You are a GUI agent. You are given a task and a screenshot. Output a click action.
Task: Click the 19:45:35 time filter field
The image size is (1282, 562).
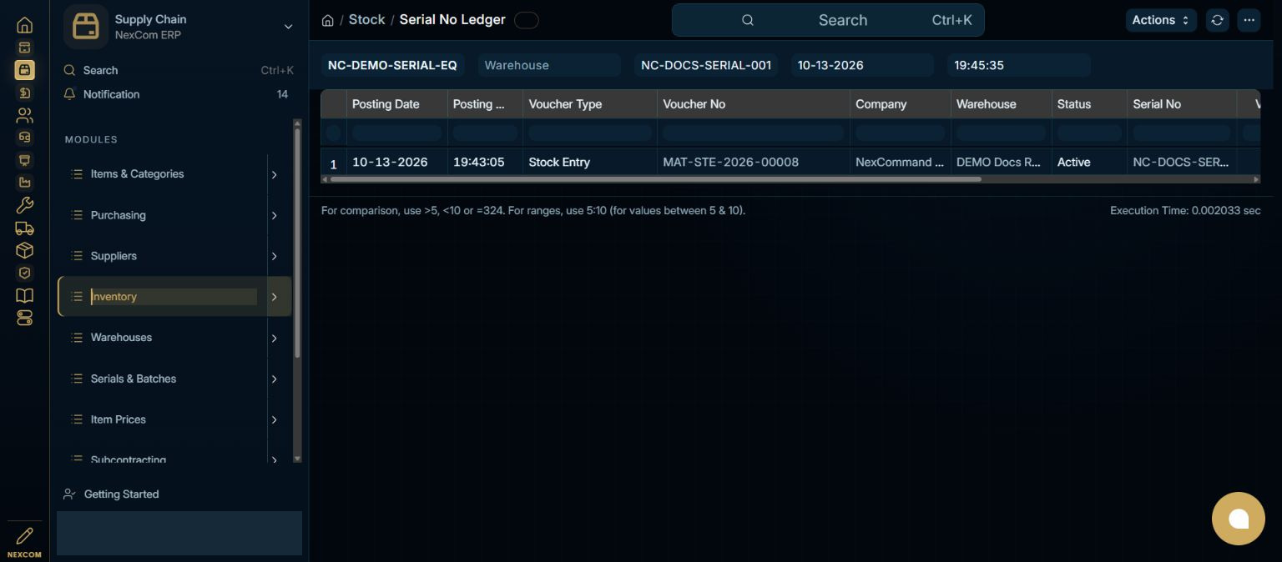tap(1019, 65)
